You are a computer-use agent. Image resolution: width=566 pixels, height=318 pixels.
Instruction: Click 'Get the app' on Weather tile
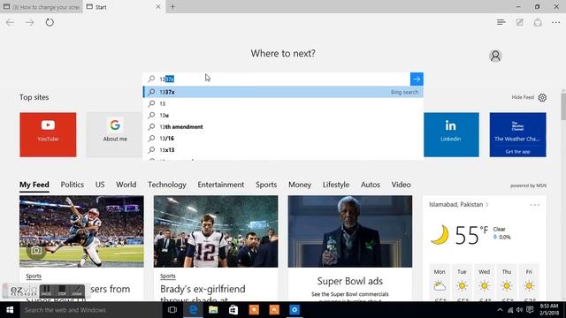coord(517,151)
